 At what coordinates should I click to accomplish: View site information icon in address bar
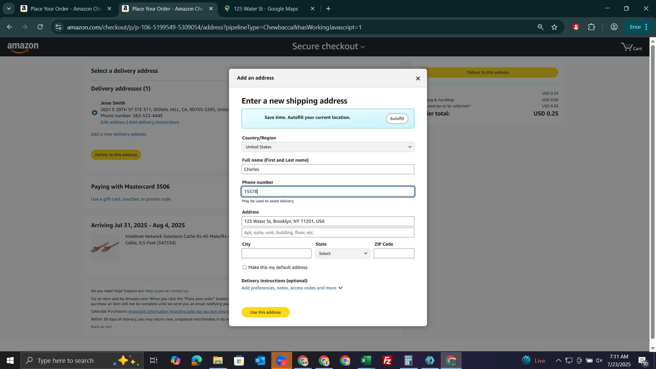[x=58, y=27]
